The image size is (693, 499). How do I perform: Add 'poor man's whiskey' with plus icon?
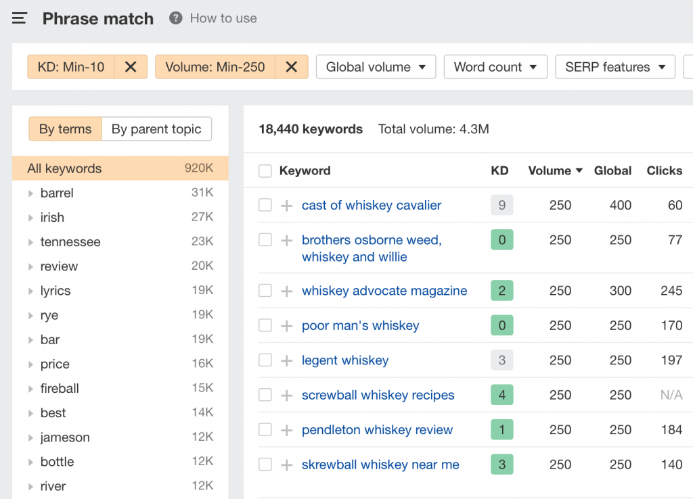(287, 326)
